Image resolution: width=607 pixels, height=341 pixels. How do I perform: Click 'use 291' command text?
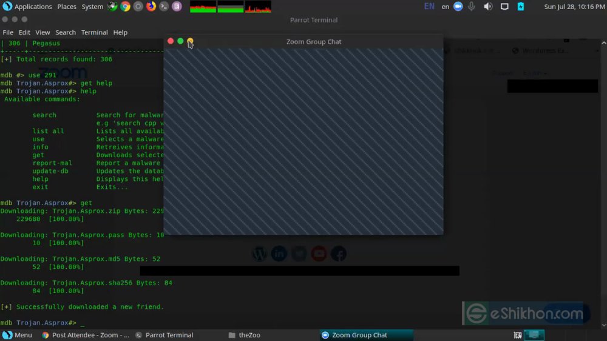click(x=42, y=75)
